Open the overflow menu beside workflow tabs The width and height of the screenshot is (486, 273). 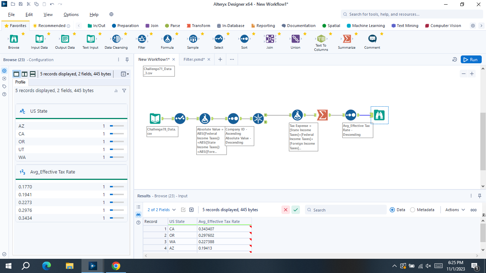(232, 59)
